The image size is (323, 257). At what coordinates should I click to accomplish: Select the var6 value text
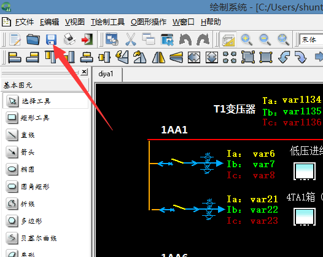tap(263, 154)
